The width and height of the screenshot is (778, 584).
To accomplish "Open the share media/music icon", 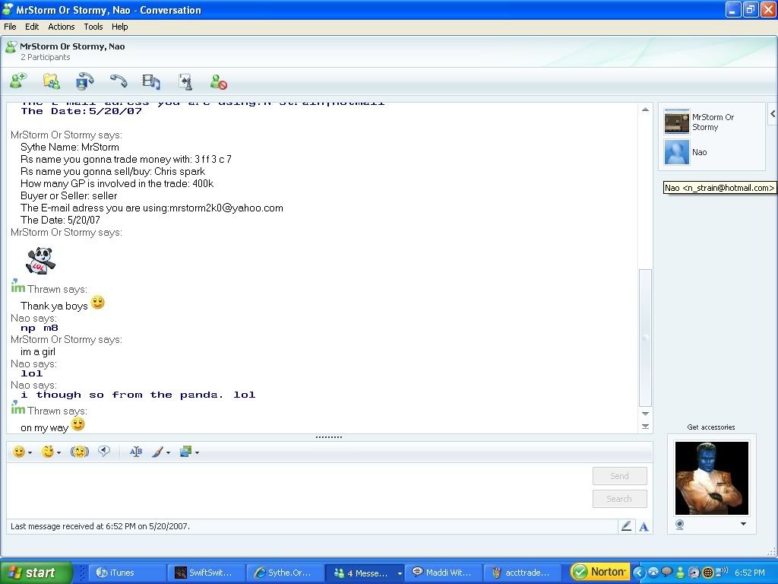I will [151, 81].
